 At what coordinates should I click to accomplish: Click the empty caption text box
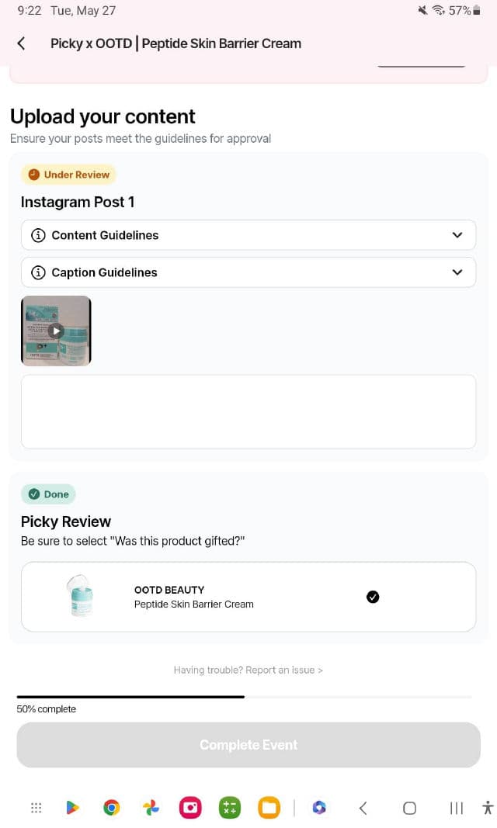248,411
